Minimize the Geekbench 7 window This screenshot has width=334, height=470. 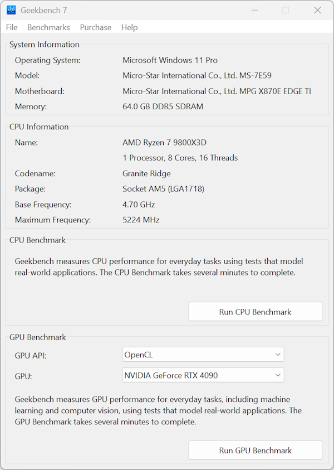point(255,10)
